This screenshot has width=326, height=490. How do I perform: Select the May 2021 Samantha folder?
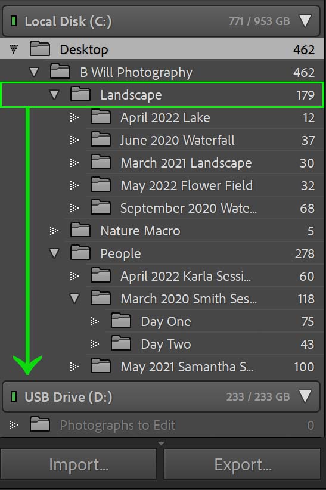[205, 367]
